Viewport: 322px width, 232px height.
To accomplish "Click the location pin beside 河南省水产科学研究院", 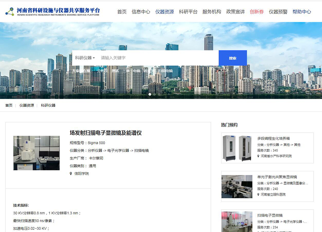I will pyautogui.click(x=258, y=156).
